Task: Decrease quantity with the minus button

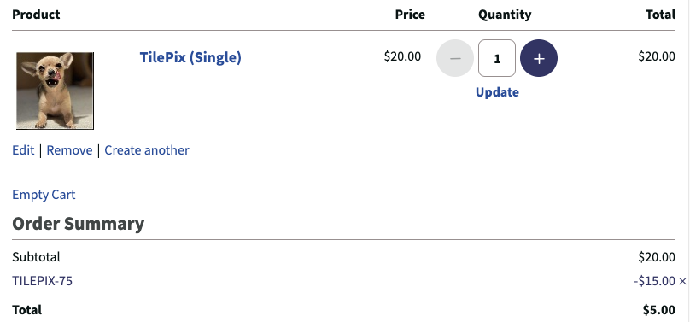Action: coord(455,58)
